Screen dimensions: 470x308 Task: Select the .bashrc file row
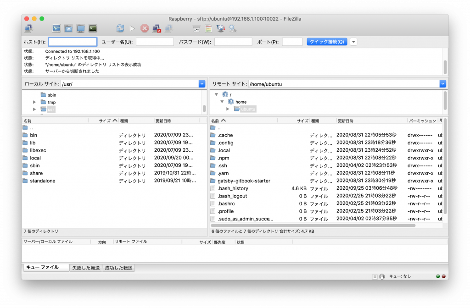click(x=326, y=203)
